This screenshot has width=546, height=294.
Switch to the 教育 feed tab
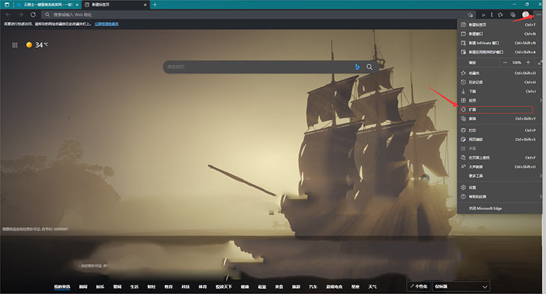(168, 286)
